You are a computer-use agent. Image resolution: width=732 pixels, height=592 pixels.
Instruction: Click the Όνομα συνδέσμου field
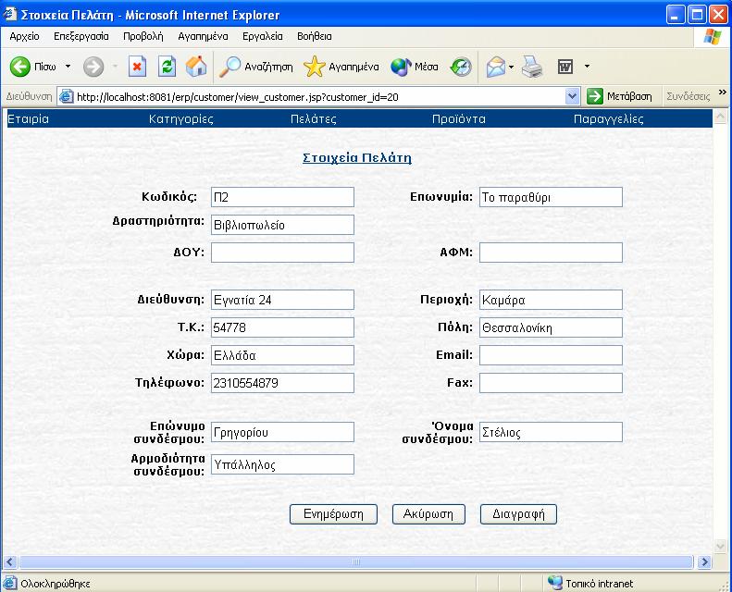point(551,432)
